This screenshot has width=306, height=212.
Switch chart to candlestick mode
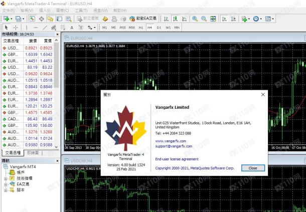click(x=175, y=19)
